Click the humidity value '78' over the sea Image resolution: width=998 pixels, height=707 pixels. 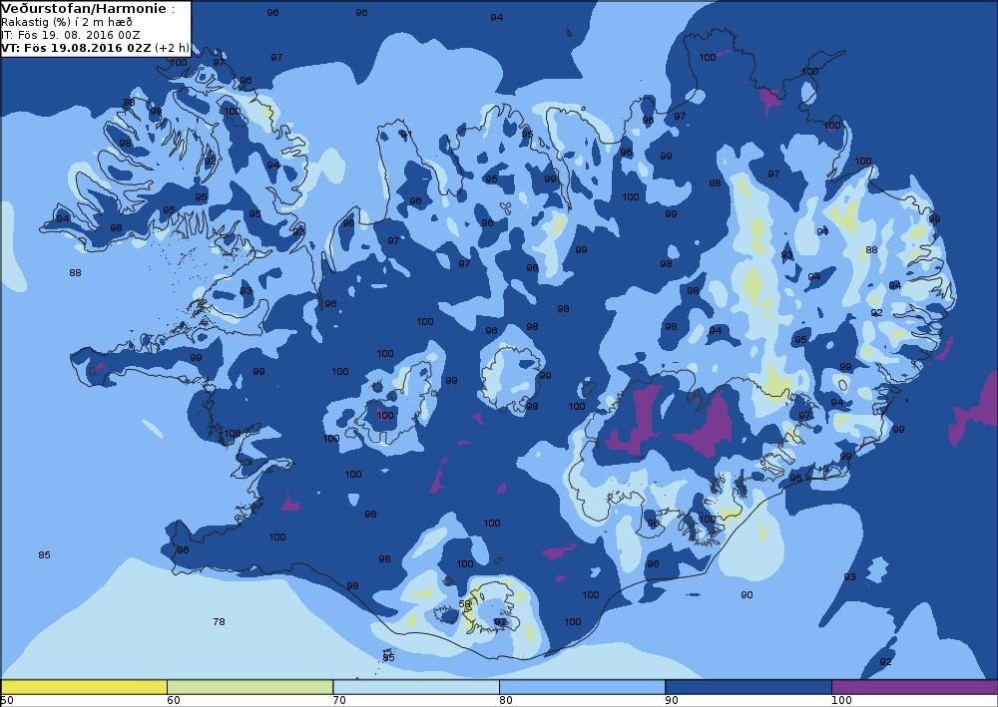coord(219,622)
